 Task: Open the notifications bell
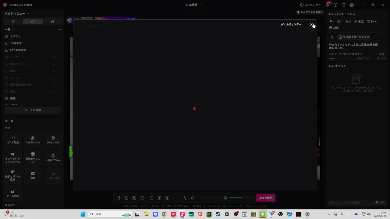click(x=327, y=5)
